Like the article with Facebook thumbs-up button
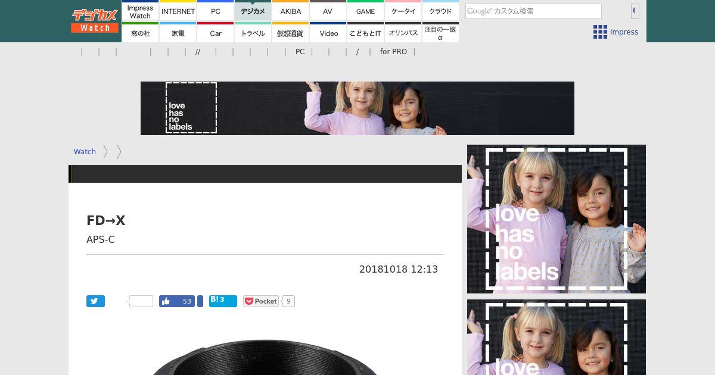 (177, 301)
